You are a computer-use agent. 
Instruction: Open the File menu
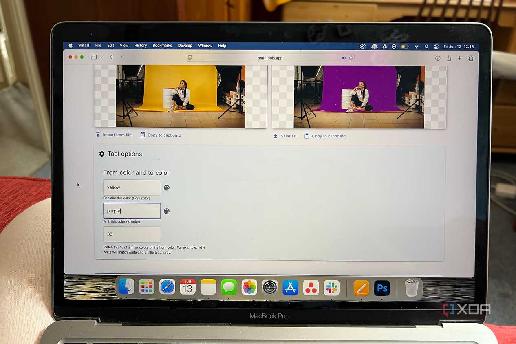(x=98, y=46)
